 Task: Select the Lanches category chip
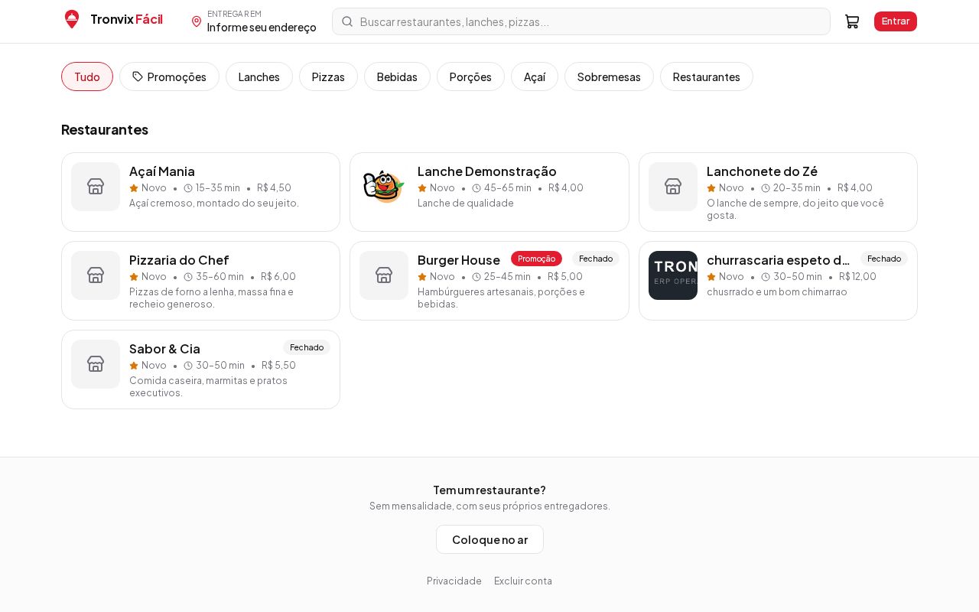259,76
